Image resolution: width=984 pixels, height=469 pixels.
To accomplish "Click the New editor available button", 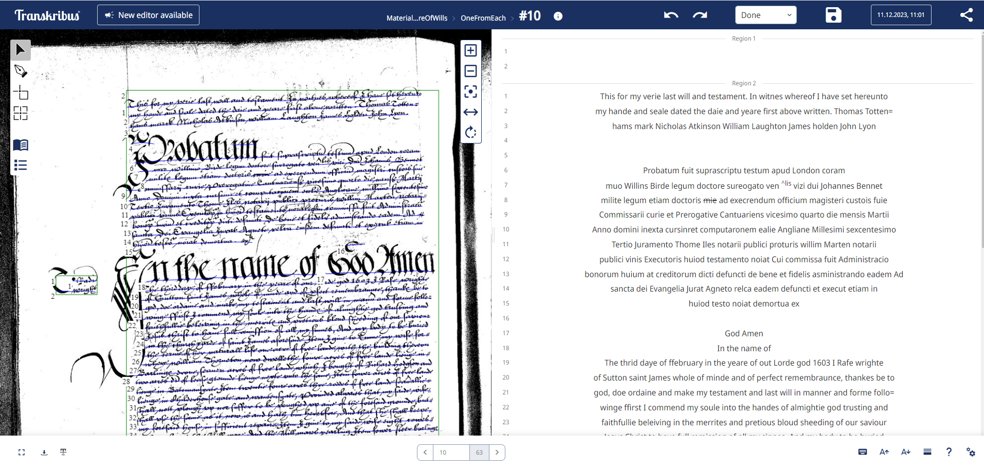I will click(x=148, y=15).
